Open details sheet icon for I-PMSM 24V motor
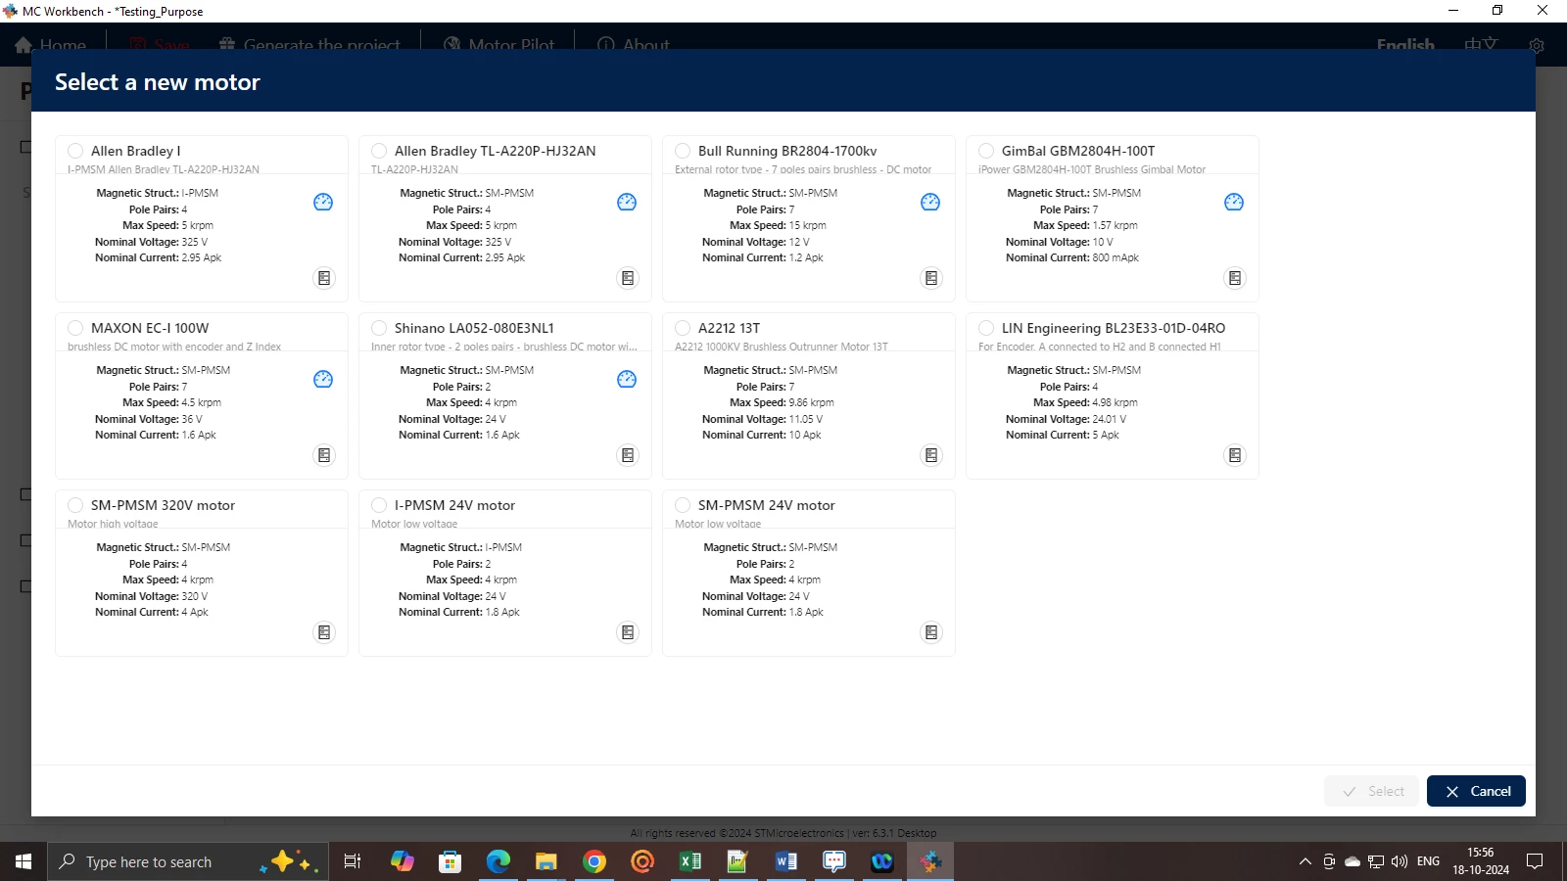This screenshot has height=881, width=1567. [x=628, y=632]
